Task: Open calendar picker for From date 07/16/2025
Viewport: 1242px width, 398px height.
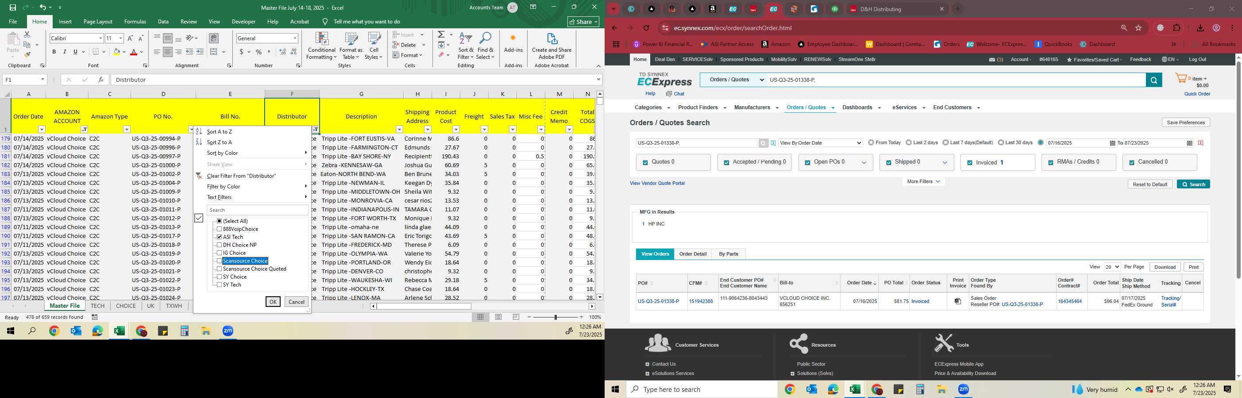Action: click(x=1112, y=143)
